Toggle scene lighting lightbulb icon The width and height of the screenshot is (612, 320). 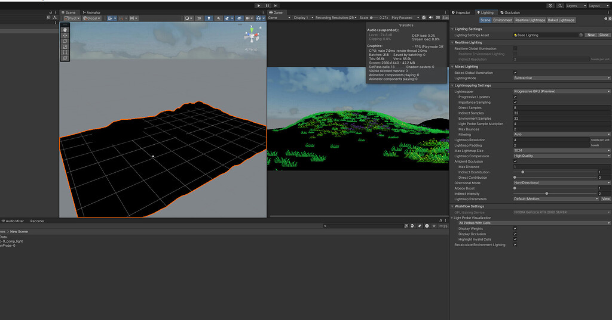(209, 18)
